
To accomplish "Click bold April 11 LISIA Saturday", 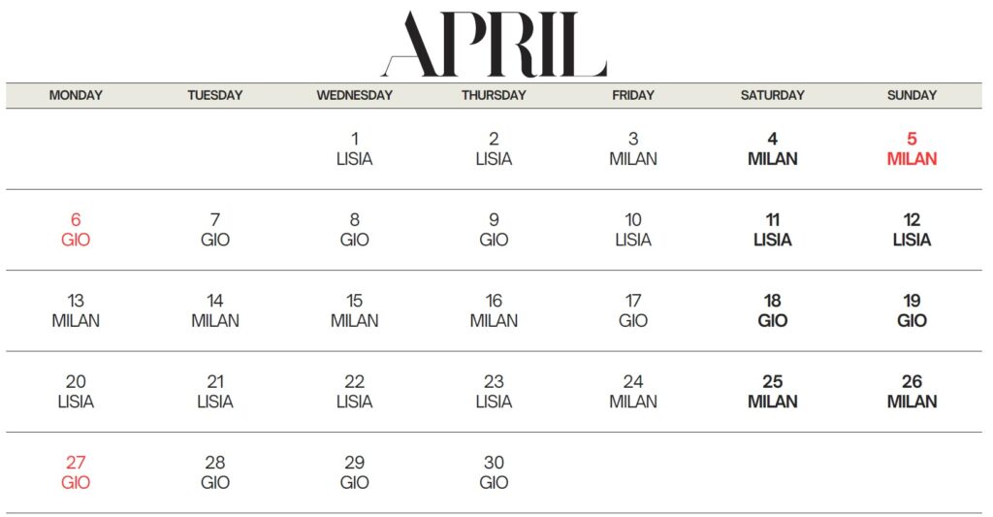I will tap(772, 230).
